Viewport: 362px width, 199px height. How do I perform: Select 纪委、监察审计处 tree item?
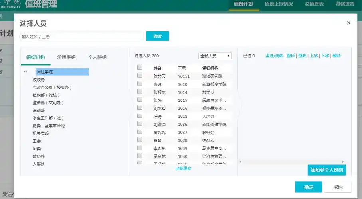[x=48, y=126]
